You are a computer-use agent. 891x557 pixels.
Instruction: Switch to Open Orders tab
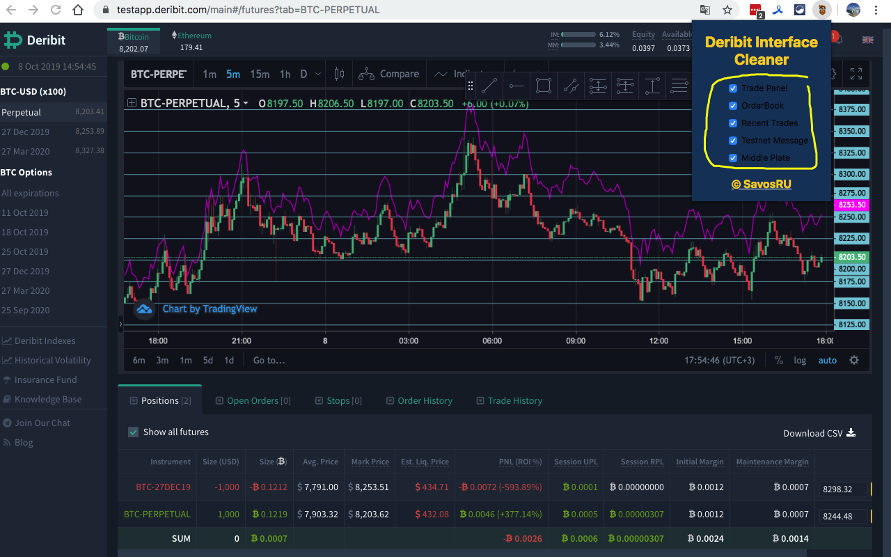pyautogui.click(x=253, y=400)
